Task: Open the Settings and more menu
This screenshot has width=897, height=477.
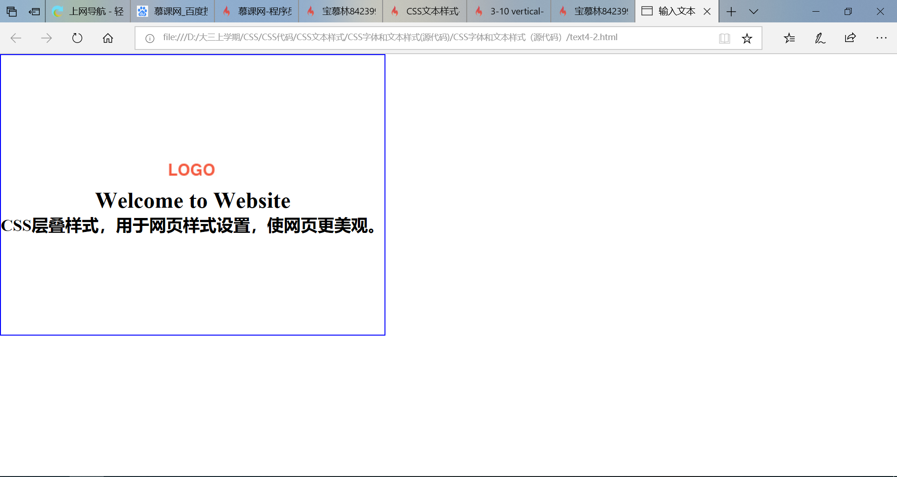Action: (x=882, y=38)
